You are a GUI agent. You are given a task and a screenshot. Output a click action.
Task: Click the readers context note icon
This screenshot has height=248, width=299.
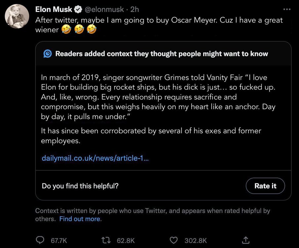click(48, 54)
